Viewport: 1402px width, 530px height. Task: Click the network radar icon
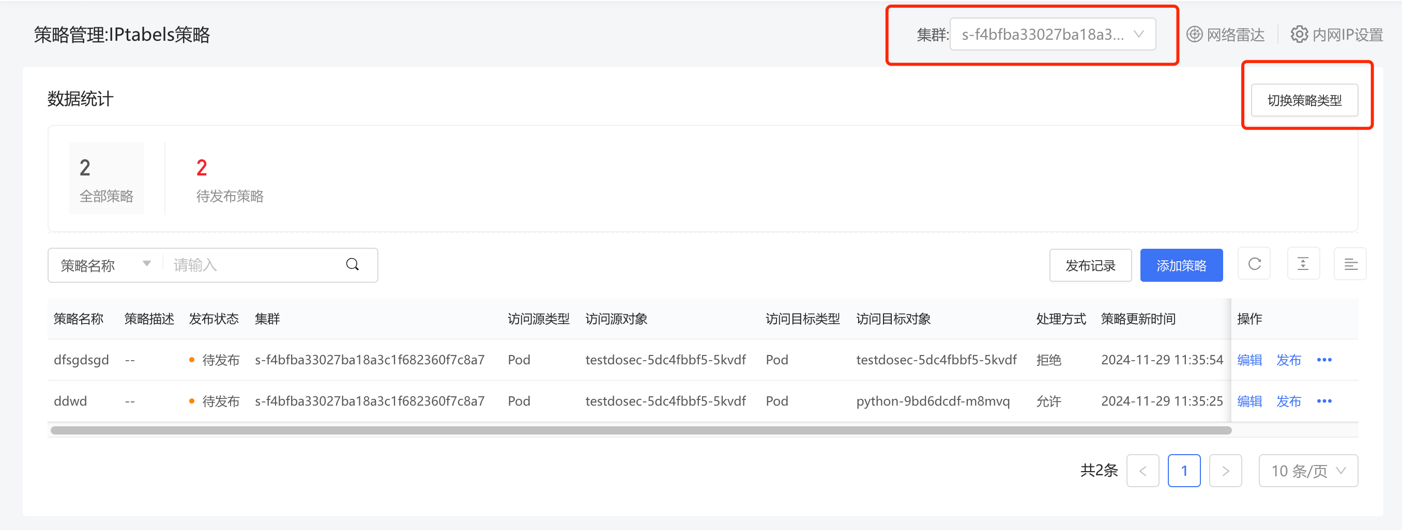(x=1194, y=34)
